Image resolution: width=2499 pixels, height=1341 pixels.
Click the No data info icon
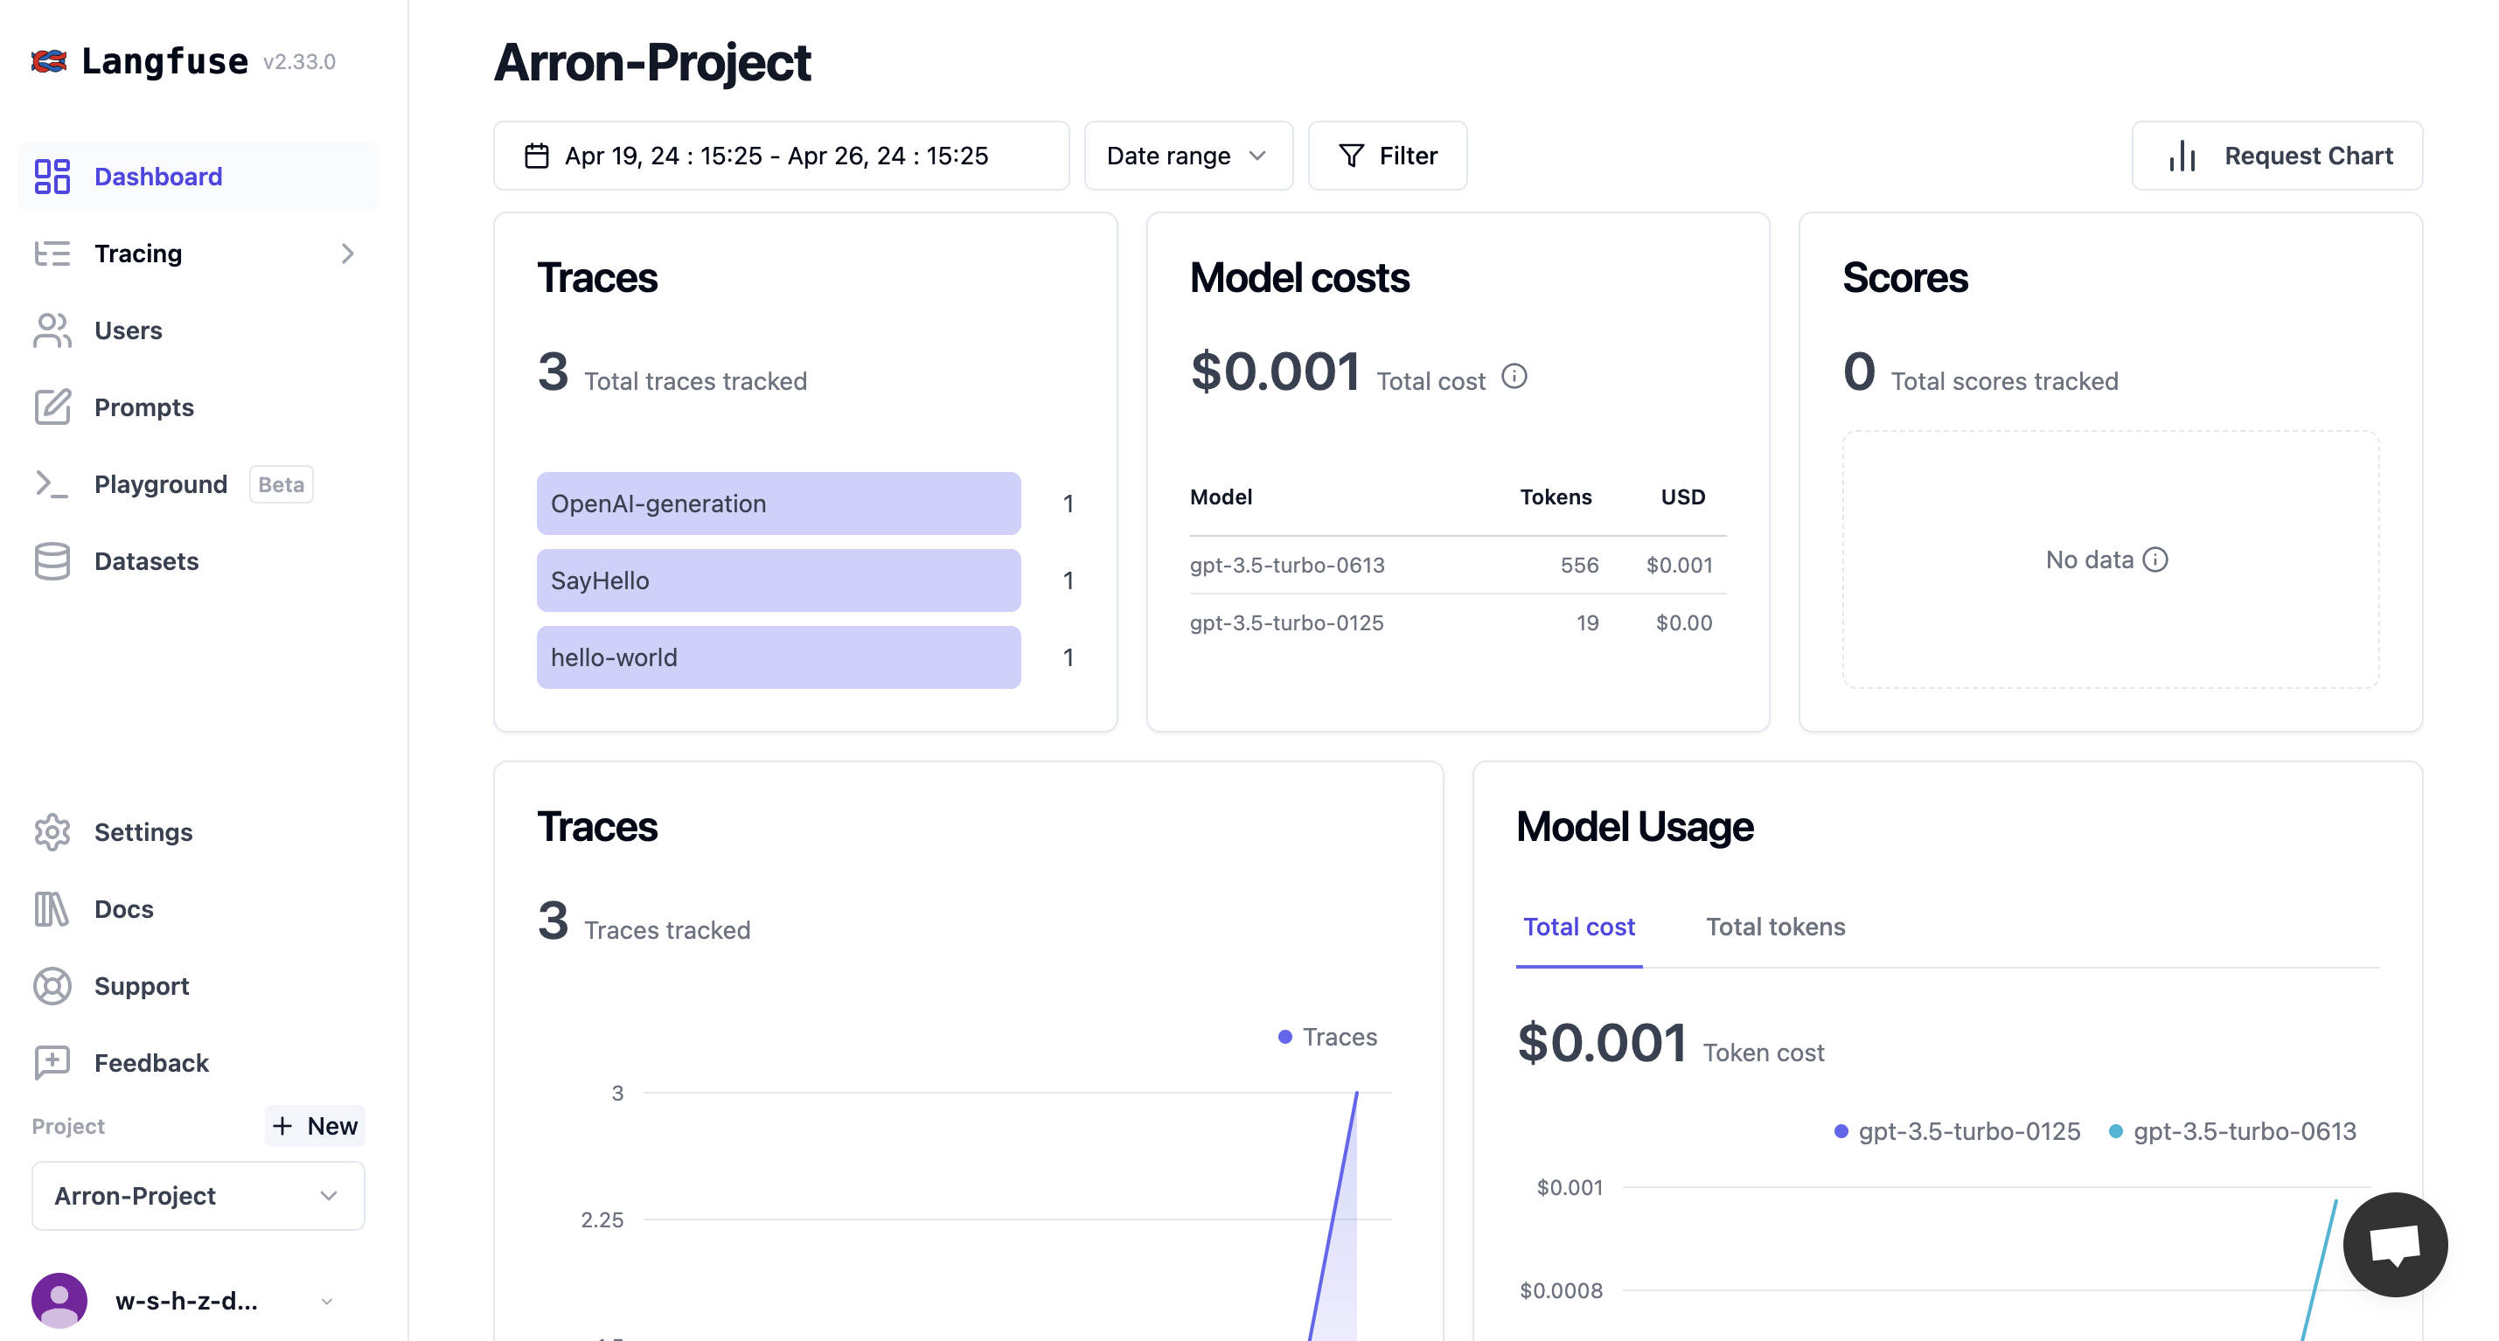[x=2154, y=559]
